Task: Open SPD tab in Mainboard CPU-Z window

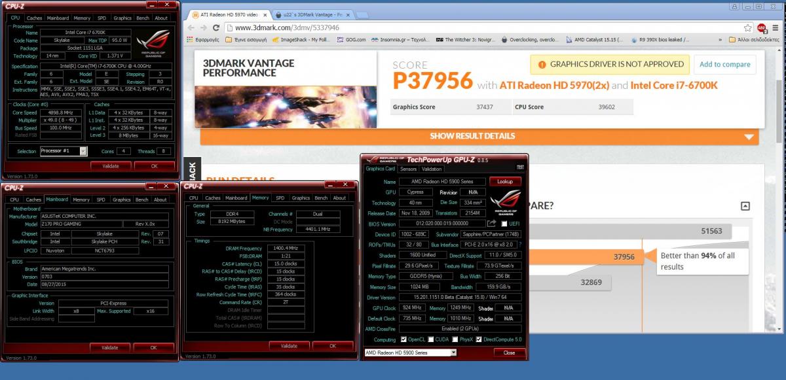Action: pyautogui.click(x=101, y=199)
